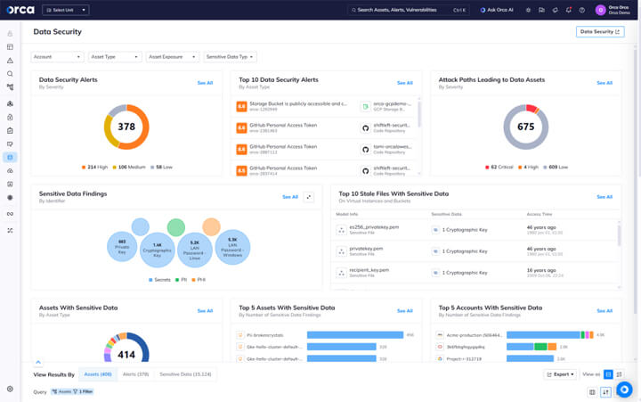
Task: Click the Export button
Action: 561,374
